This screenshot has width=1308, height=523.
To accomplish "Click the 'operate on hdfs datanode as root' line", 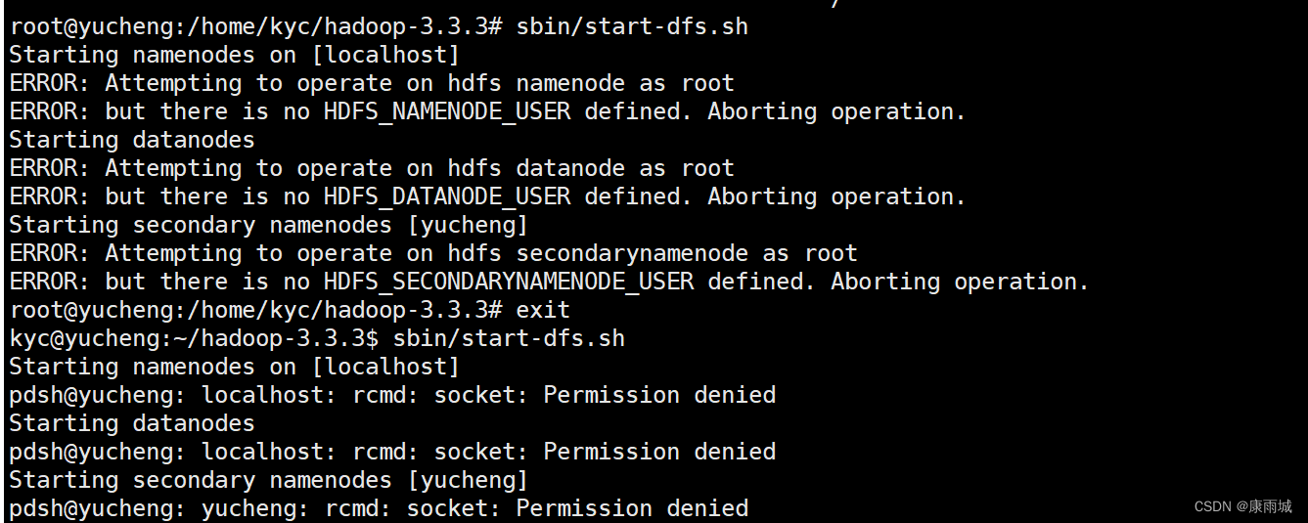I will pyautogui.click(x=372, y=168).
